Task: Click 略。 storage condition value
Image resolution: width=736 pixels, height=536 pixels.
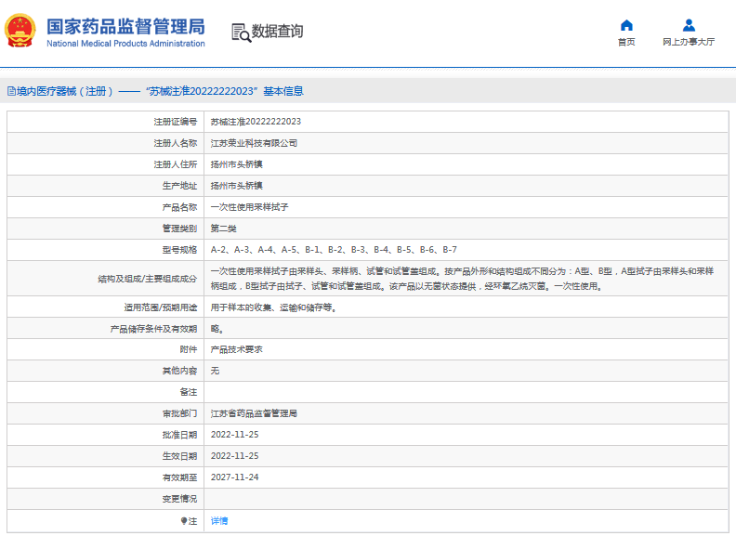Action: pyautogui.click(x=217, y=329)
